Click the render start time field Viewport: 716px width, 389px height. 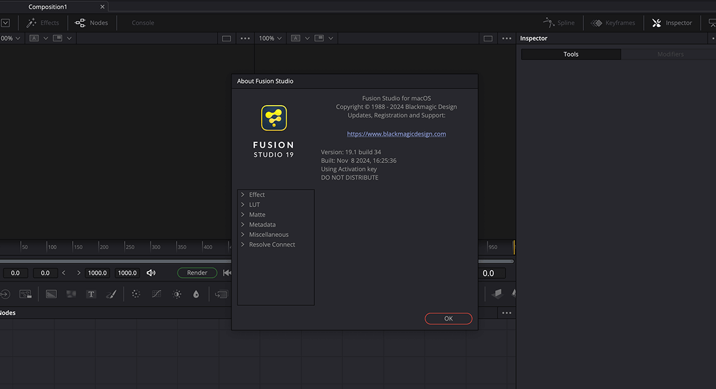pos(45,273)
